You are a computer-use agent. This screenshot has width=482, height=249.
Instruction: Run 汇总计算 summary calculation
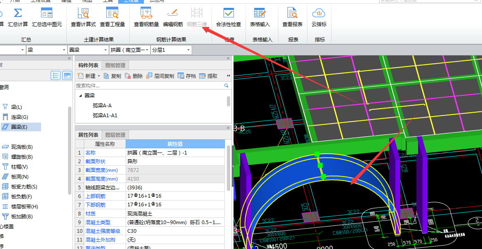(x=18, y=18)
